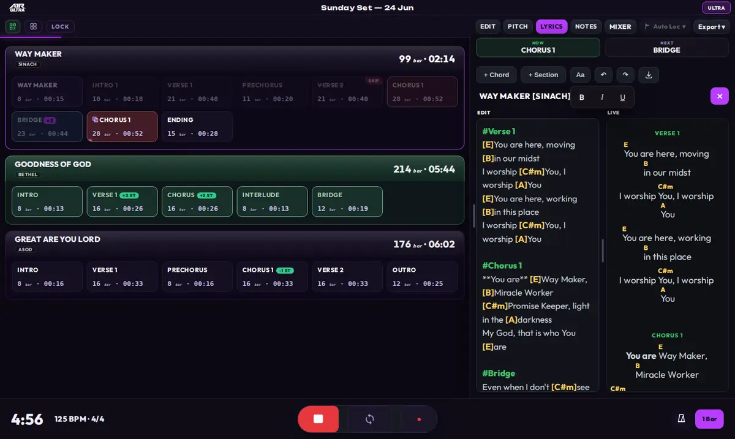The height and width of the screenshot is (439, 735).
Task: Close the lyrics editor with the X
Action: pos(720,96)
